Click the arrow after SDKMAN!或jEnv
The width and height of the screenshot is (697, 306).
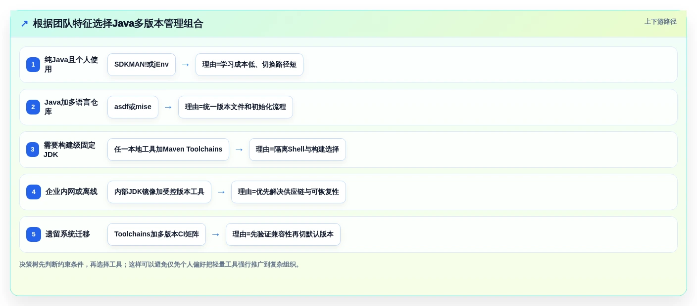click(186, 65)
